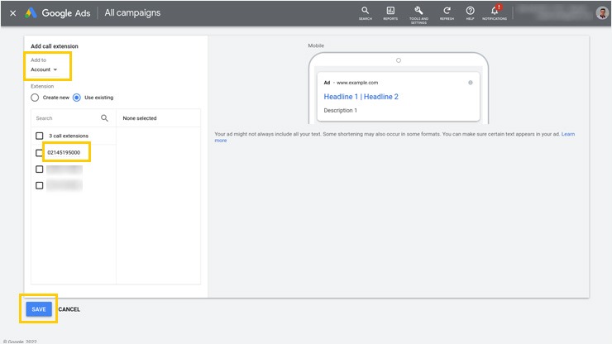The width and height of the screenshot is (612, 344).
Task: View Notifications bell icon
Action: tap(495, 12)
